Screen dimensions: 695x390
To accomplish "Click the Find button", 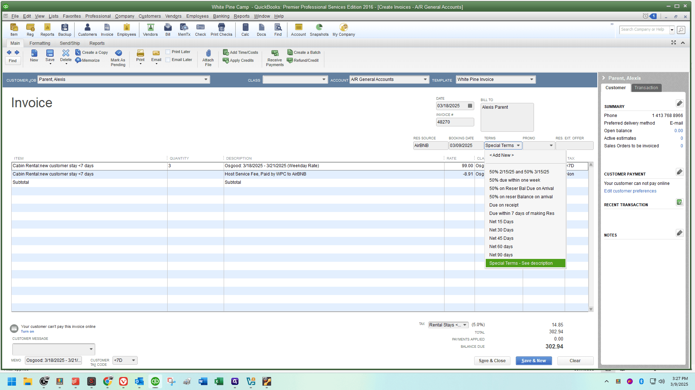I will point(13,61).
